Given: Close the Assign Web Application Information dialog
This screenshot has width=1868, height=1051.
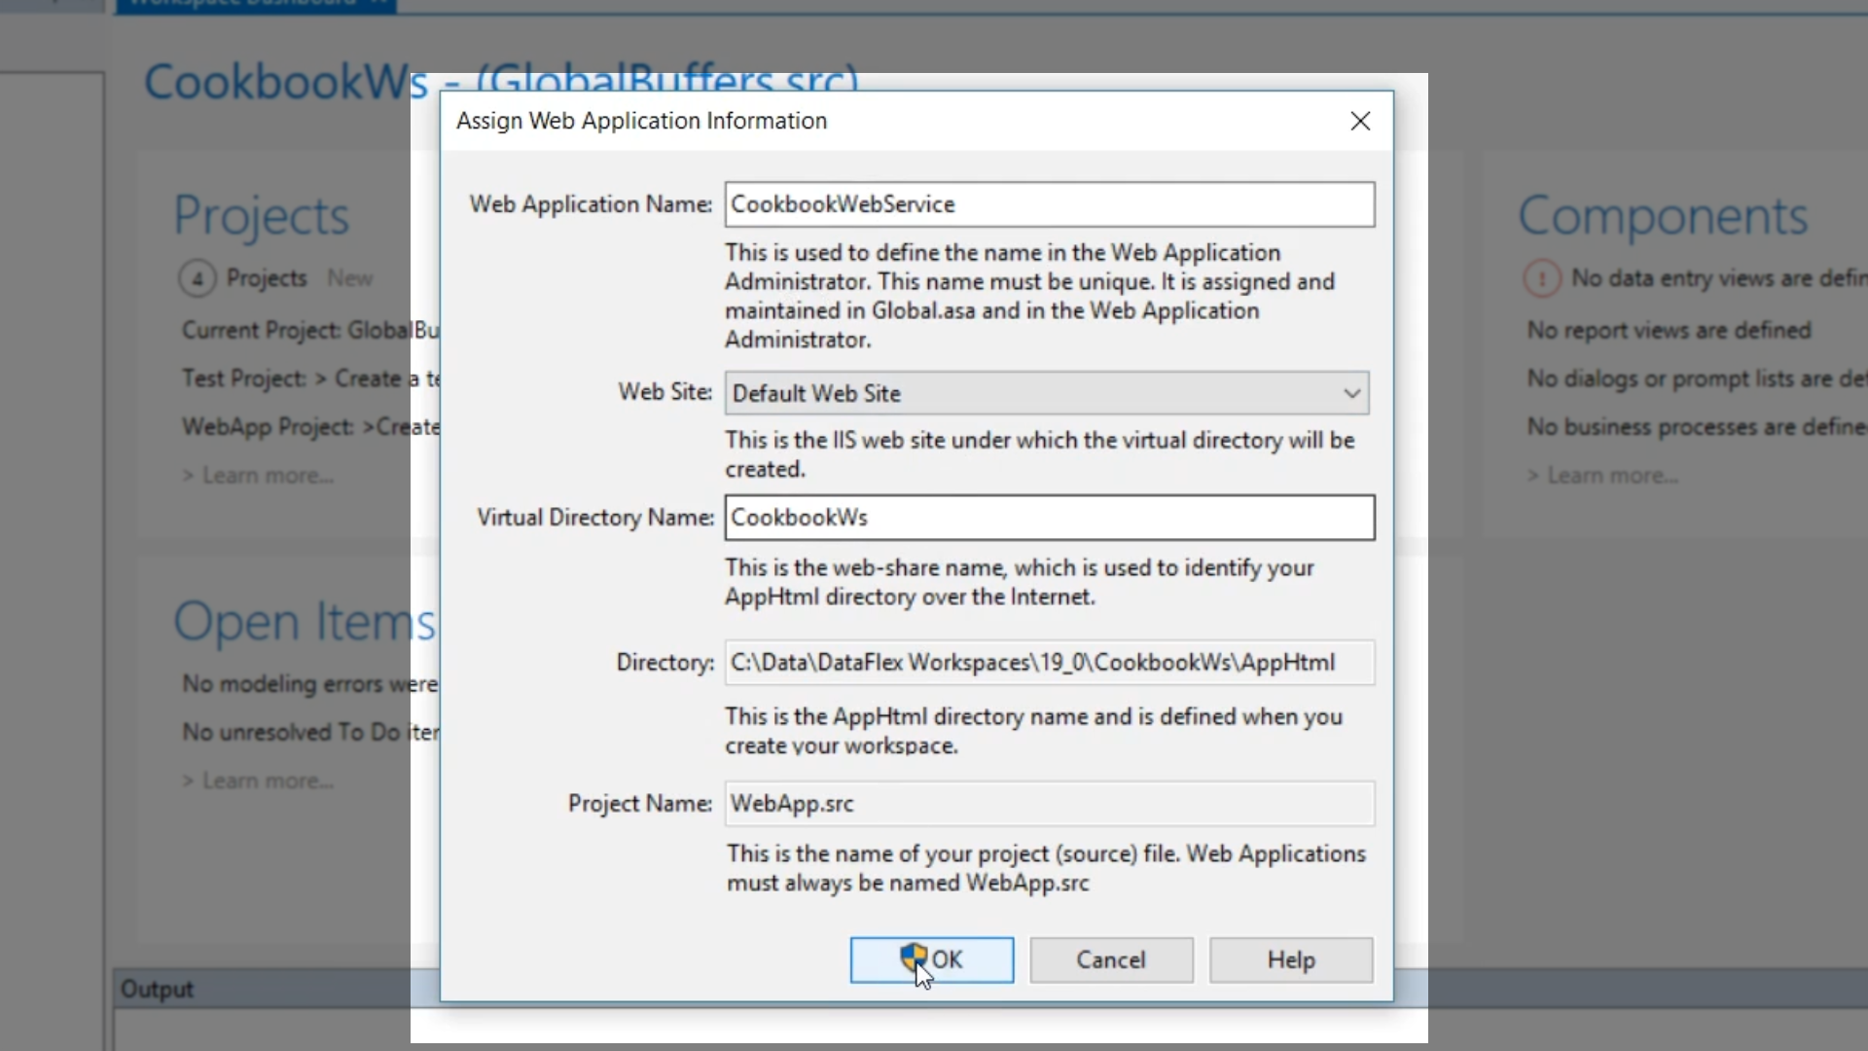Looking at the screenshot, I should 1360,121.
